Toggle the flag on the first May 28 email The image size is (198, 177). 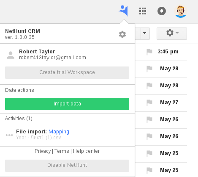click(149, 69)
